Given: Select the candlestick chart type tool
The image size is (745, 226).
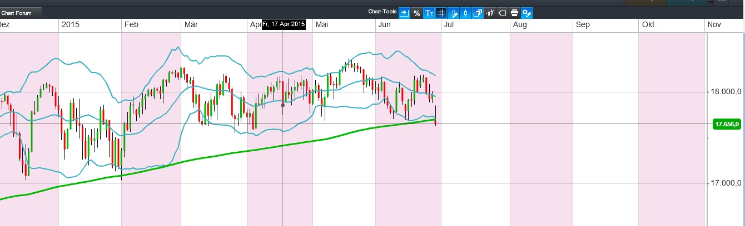Looking at the screenshot, I should [x=465, y=13].
